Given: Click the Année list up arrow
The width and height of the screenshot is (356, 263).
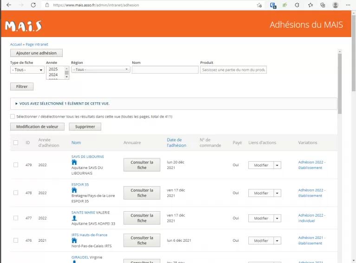Looking at the screenshot, I should coord(66,68).
